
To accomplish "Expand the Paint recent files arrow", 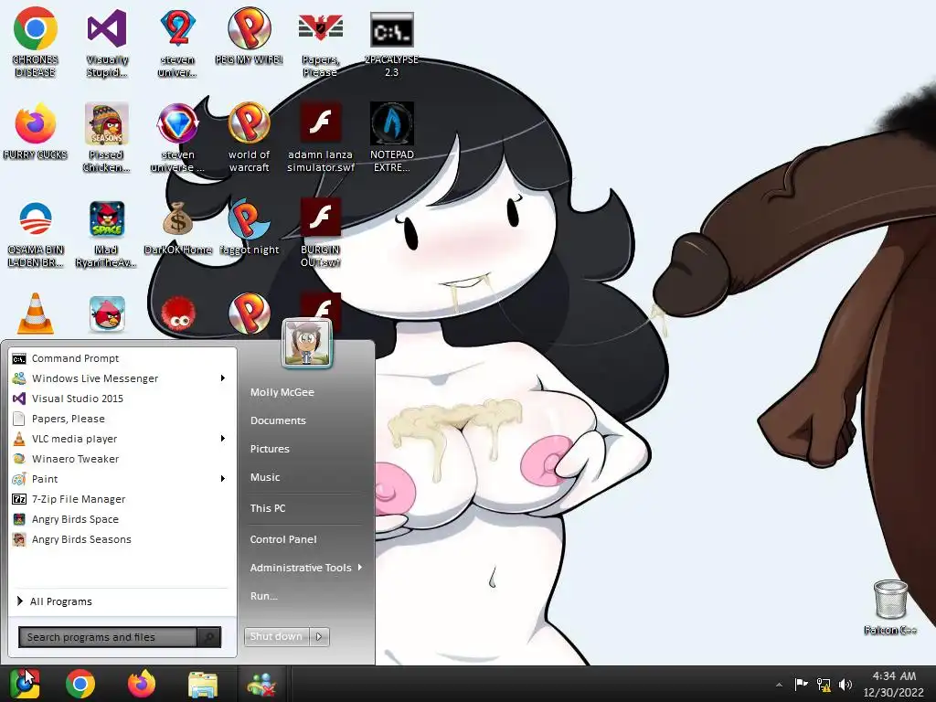I will pyautogui.click(x=223, y=478).
